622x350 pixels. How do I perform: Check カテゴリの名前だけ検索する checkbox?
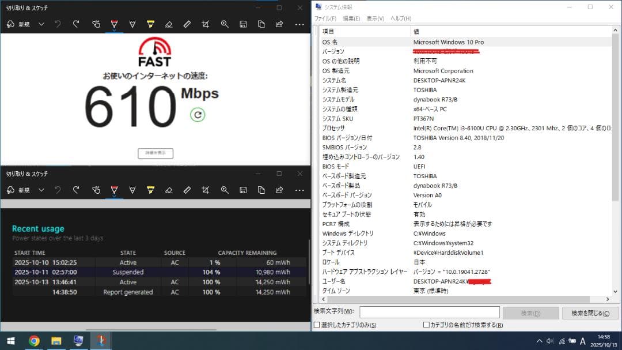coord(426,325)
